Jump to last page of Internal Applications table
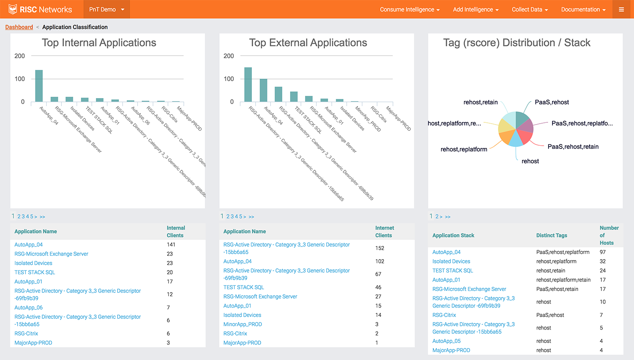Image resolution: width=634 pixels, height=360 pixels. click(42, 217)
